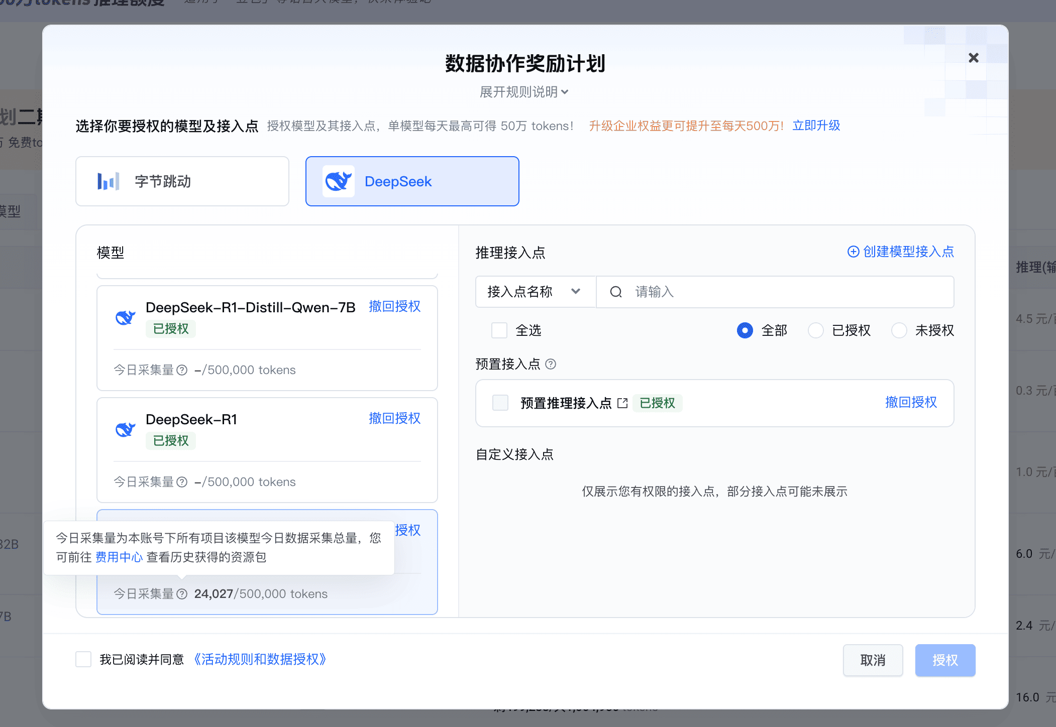Image resolution: width=1056 pixels, height=727 pixels.
Task: Switch to the 字节跳动 provider tab
Action: click(182, 181)
